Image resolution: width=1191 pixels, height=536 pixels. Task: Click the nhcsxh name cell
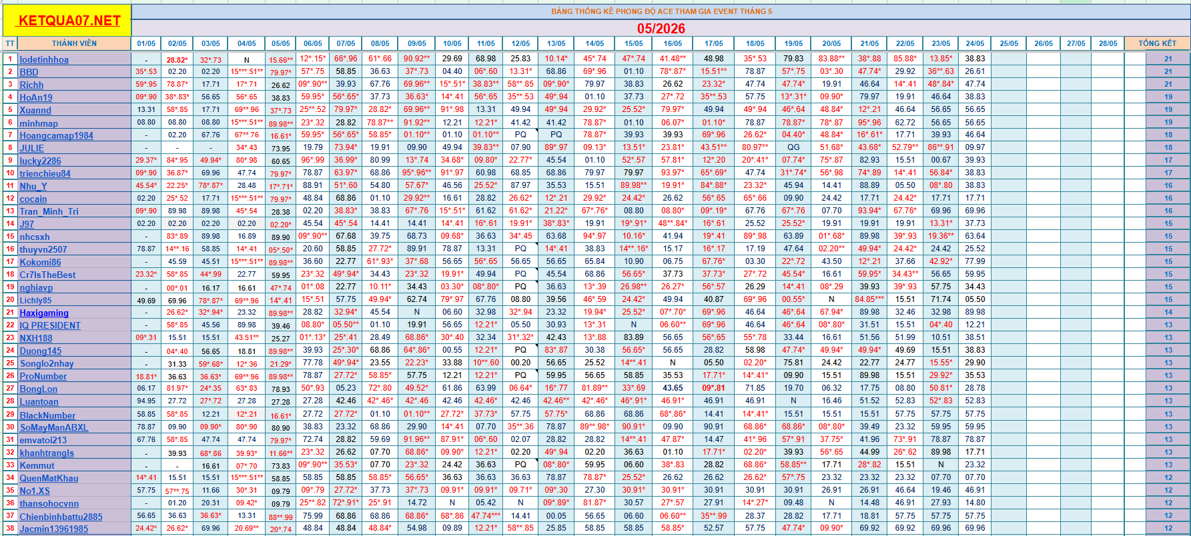[74, 237]
